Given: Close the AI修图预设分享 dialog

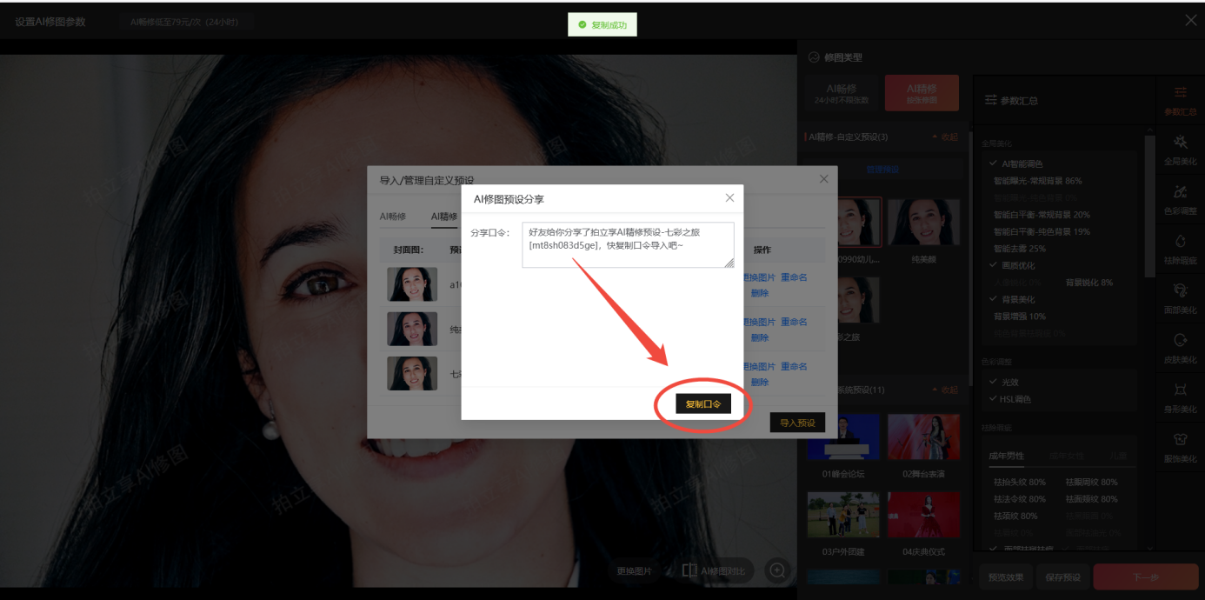Looking at the screenshot, I should click(x=729, y=198).
